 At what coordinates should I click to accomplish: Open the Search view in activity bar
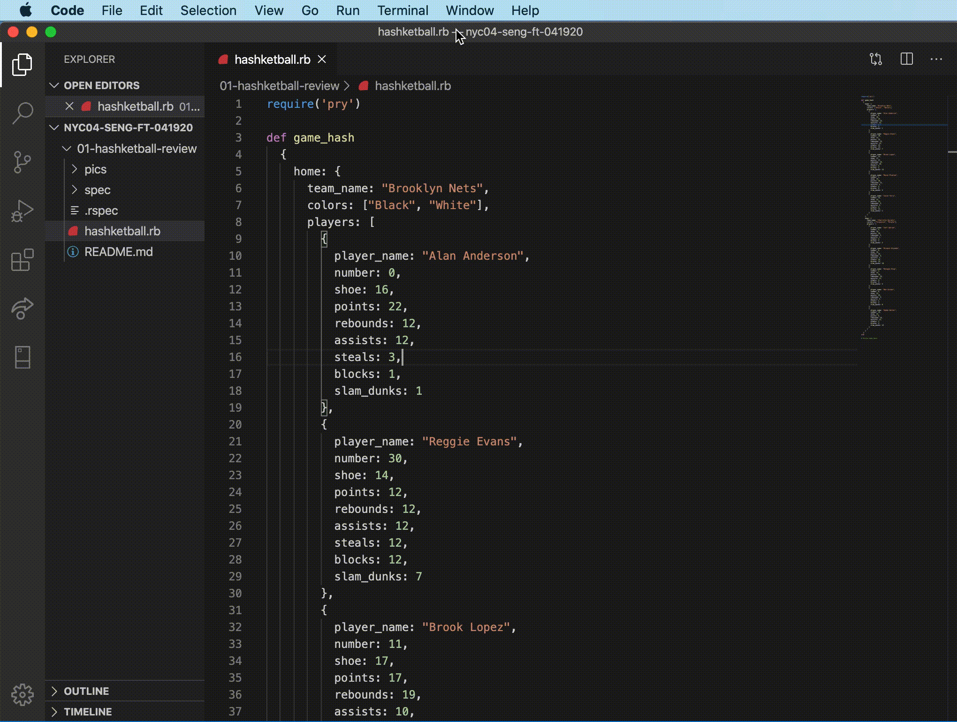coord(22,113)
